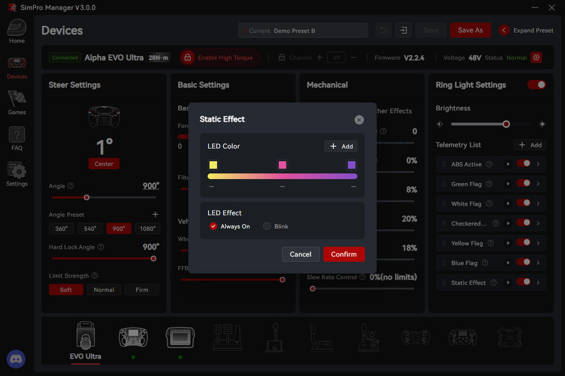
Task: Select the Blink LED effect
Action: [x=267, y=226]
